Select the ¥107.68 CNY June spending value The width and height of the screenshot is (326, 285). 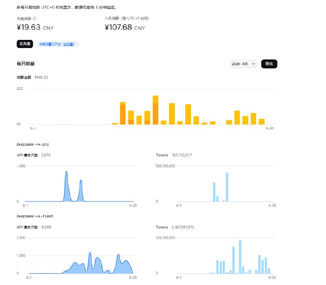[x=125, y=27]
